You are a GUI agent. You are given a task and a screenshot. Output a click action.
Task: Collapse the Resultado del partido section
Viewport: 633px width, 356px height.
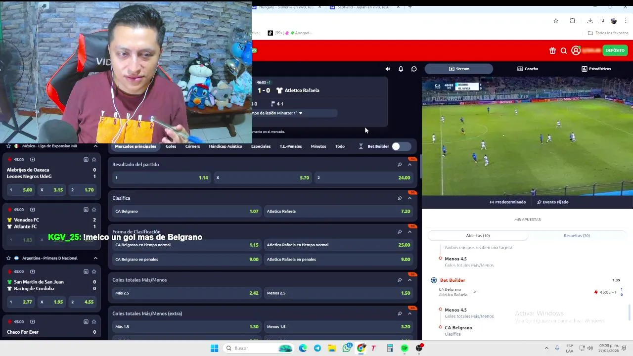pyautogui.click(x=409, y=164)
